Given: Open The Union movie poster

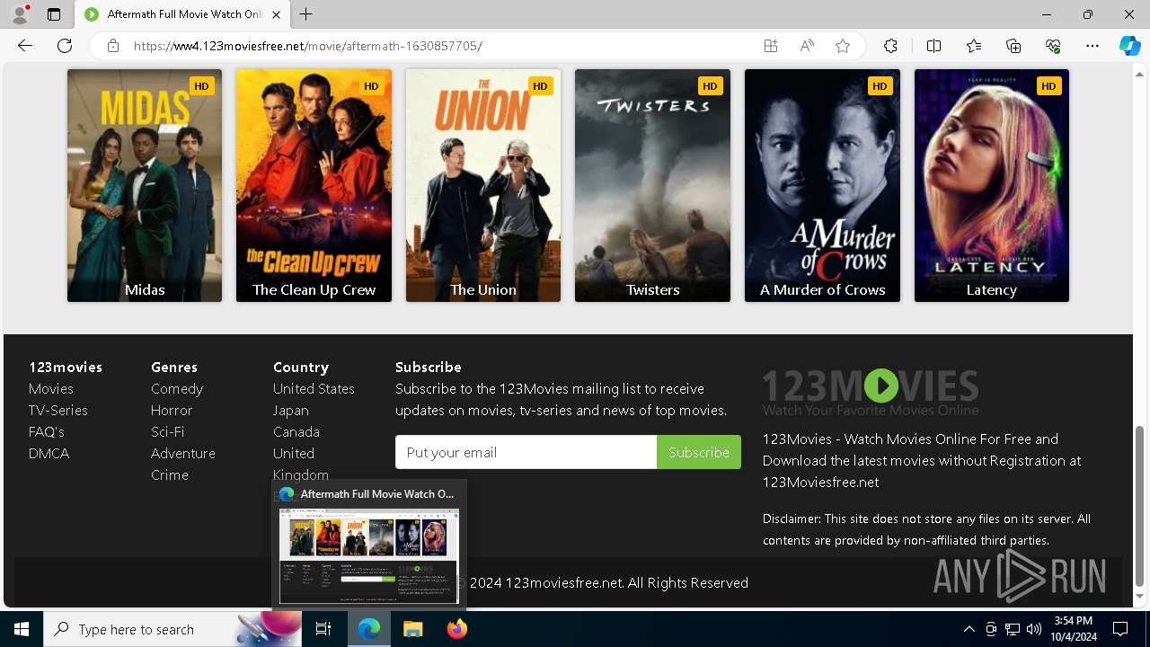Looking at the screenshot, I should click(x=483, y=185).
